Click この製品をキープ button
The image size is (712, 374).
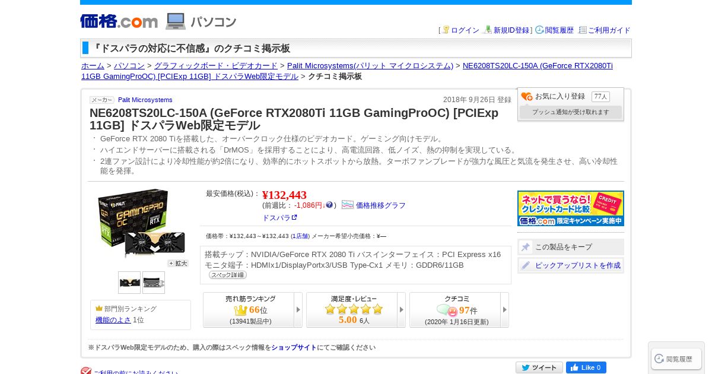[571, 247]
